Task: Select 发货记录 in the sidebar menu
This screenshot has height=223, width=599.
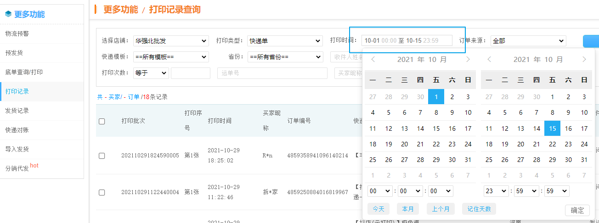Action: pos(17,111)
